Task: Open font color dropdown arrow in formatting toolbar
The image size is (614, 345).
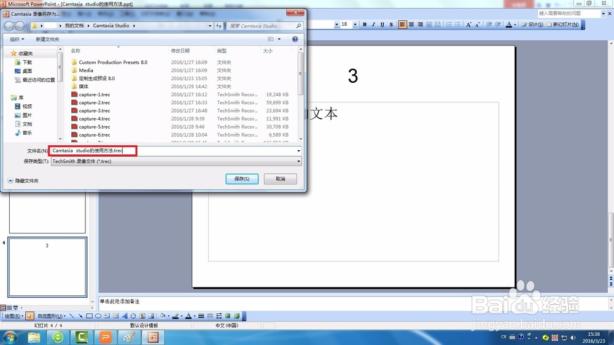Action: pyautogui.click(x=515, y=25)
